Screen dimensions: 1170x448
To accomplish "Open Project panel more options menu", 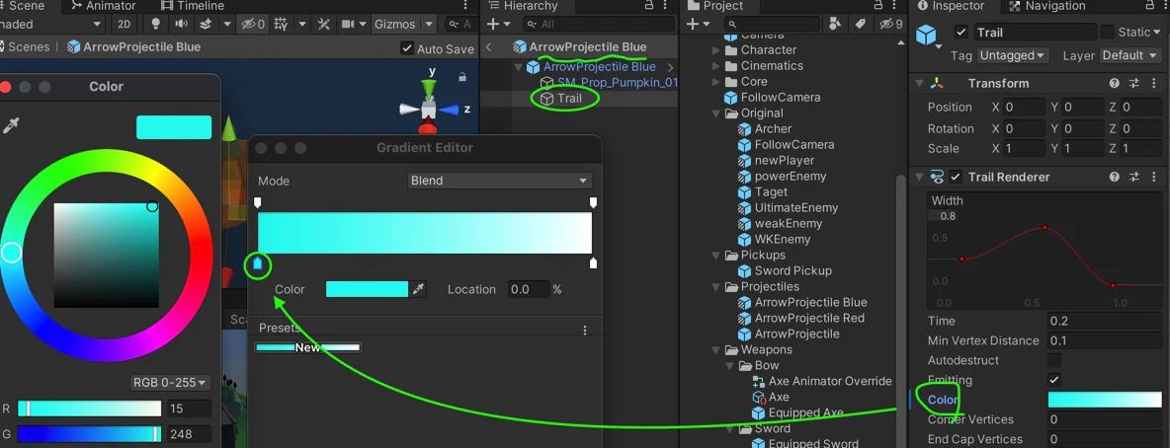I will (895, 6).
